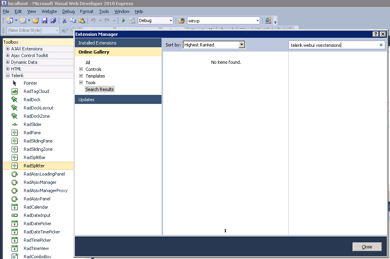Open the Window menu

click(x=122, y=11)
